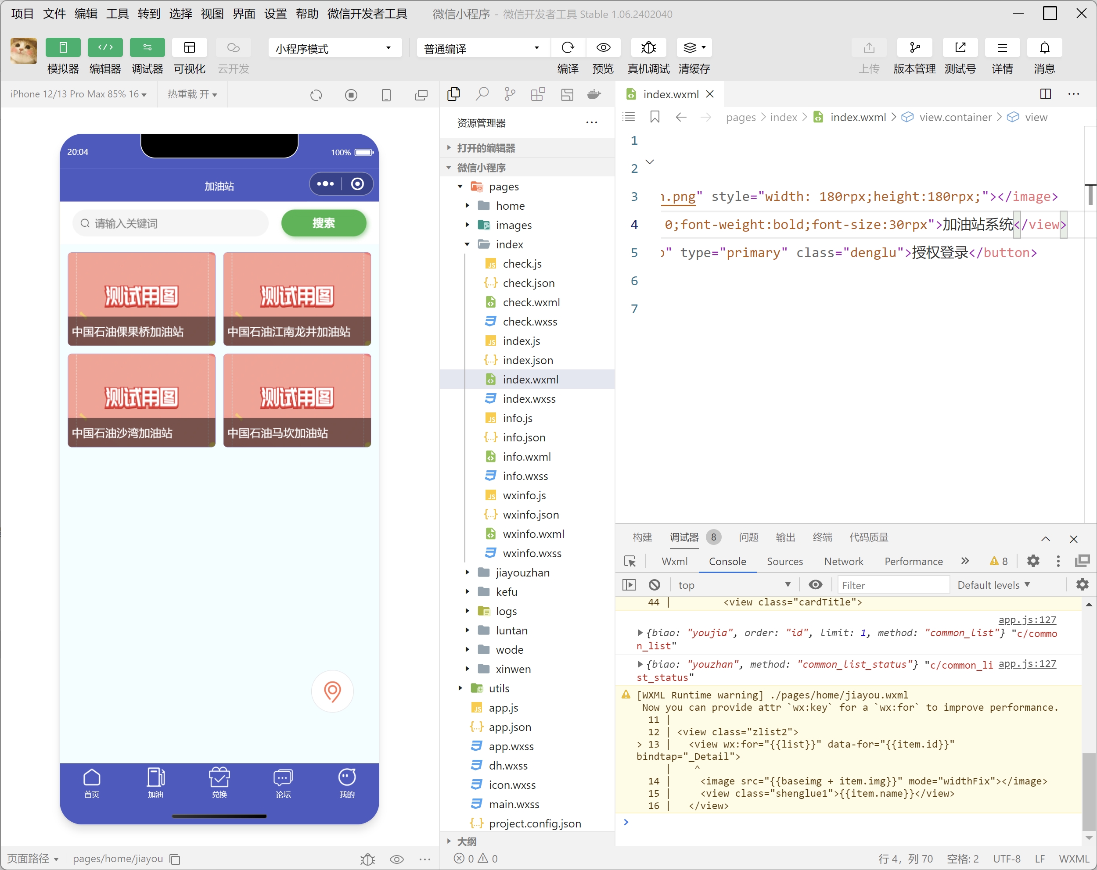Open the explorer files icon in editor sidebar
This screenshot has height=870, width=1097.
click(453, 94)
